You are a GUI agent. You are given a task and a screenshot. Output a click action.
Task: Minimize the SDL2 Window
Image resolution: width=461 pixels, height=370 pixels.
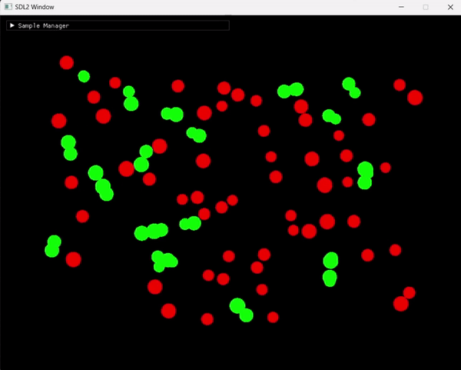click(x=401, y=7)
